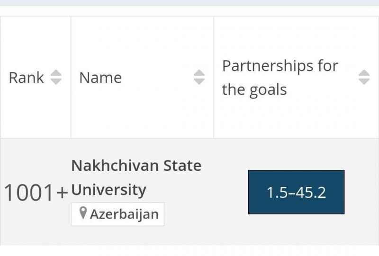Sort Partnerships for the goals ascending arrow
The width and height of the screenshot is (379, 256).
364,73
